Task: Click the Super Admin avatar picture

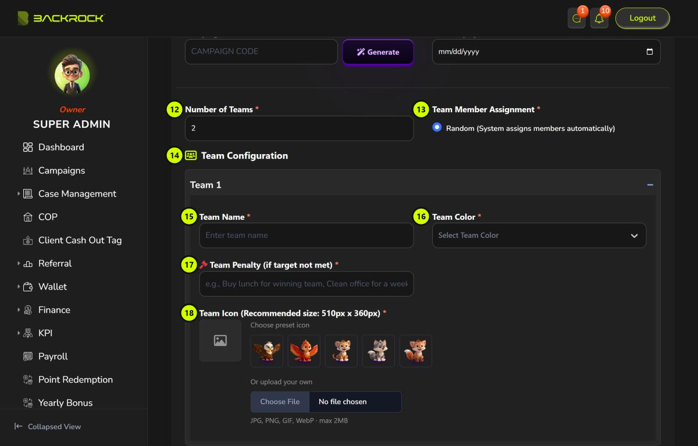Action: [72, 75]
